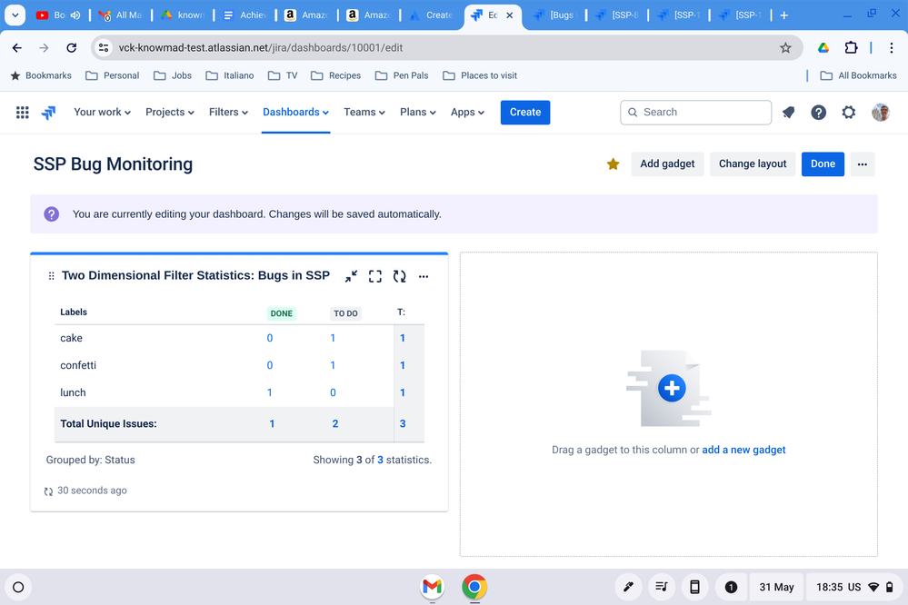
Task: Click the blue Done button
Action: click(x=823, y=164)
